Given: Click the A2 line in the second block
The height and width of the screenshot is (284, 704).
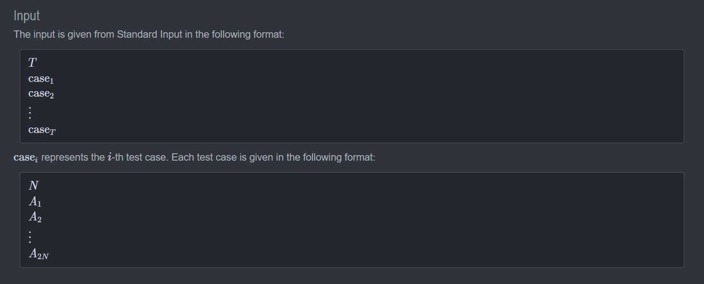Looking at the screenshot, I should 35,217.
